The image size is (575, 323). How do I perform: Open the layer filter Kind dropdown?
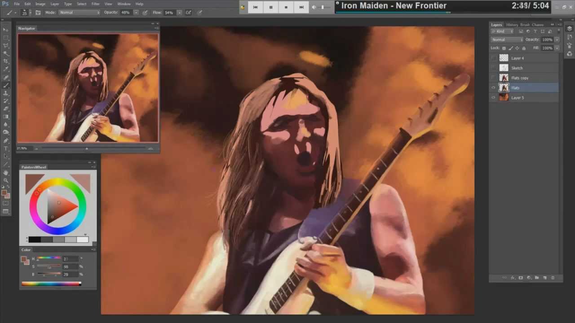pyautogui.click(x=503, y=31)
